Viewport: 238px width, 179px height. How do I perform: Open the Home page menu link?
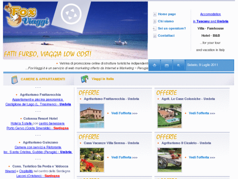click(x=167, y=14)
